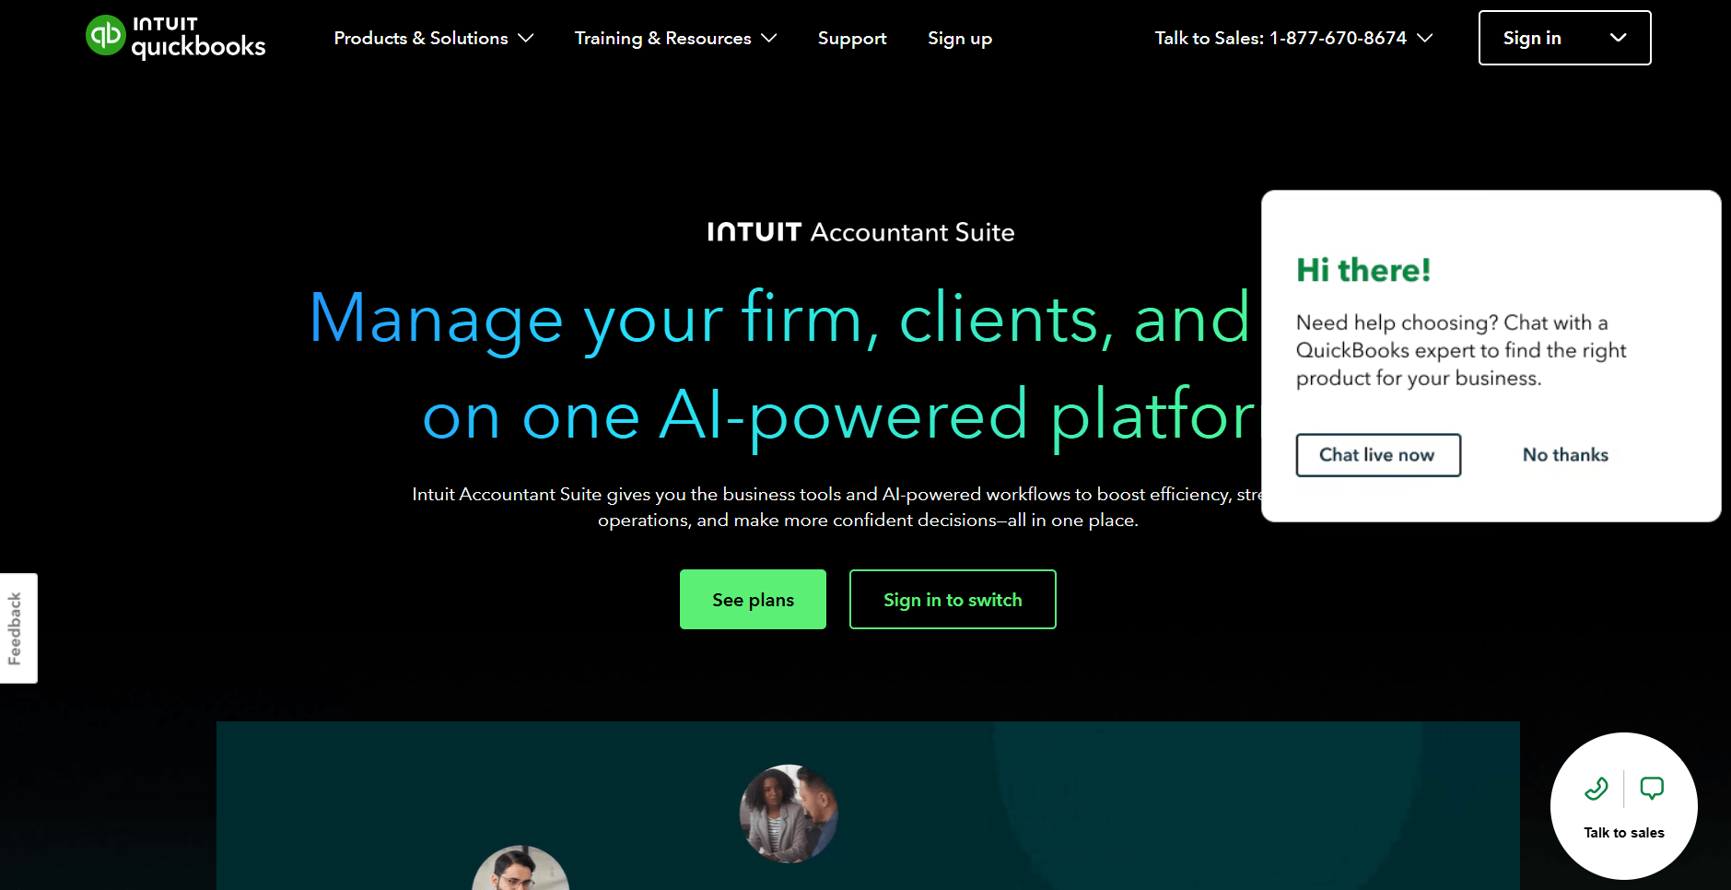Click the Sign in to switch button

point(953,600)
